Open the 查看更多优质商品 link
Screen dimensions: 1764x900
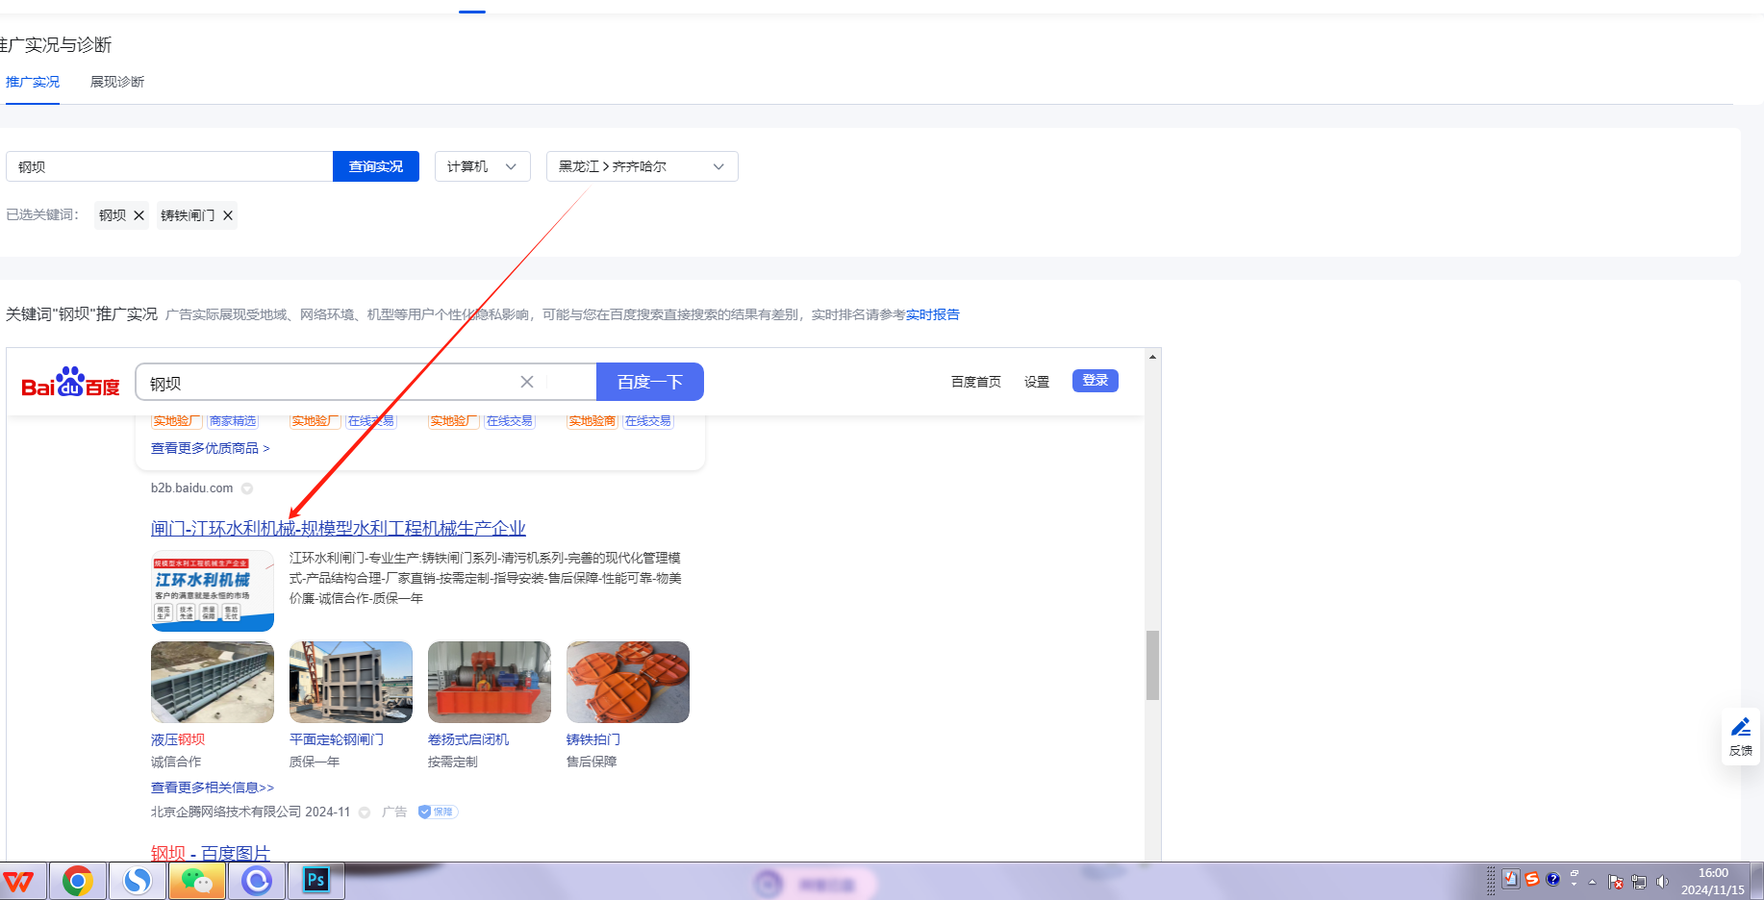coord(211,448)
